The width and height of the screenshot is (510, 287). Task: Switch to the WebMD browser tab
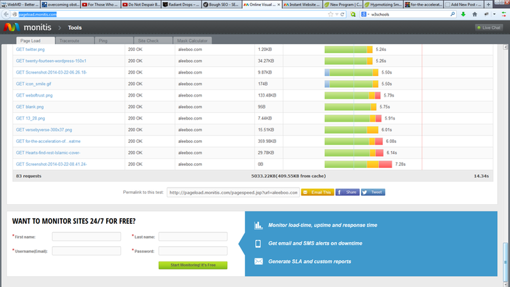tap(20, 5)
